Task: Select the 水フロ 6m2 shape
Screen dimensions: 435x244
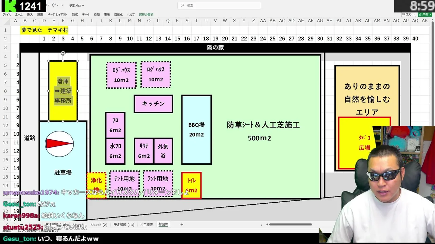Action: pyautogui.click(x=115, y=151)
